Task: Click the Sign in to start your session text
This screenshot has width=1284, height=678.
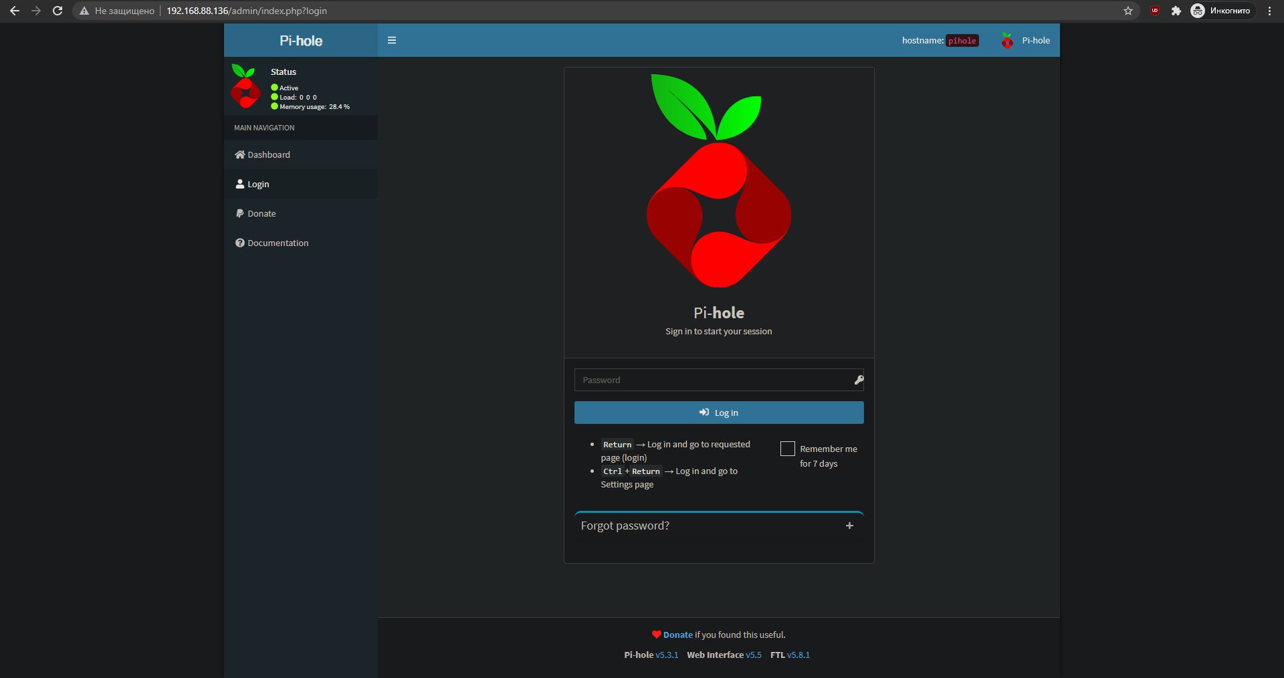Action: point(719,331)
